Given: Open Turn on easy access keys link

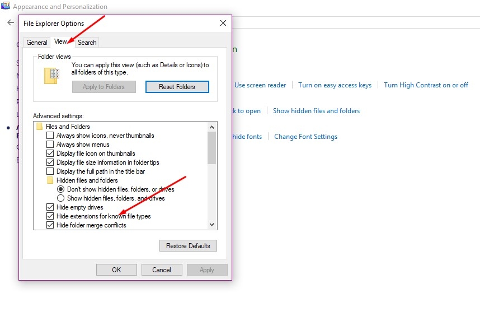Looking at the screenshot, I should (x=335, y=85).
